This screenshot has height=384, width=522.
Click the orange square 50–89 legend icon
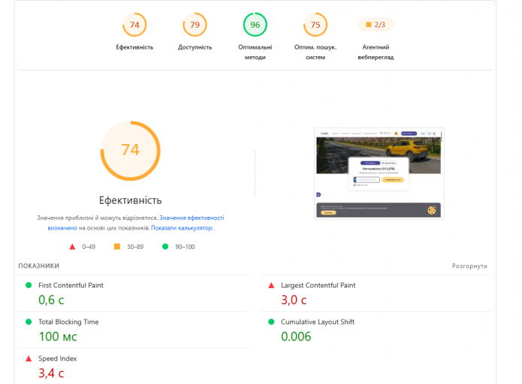[x=117, y=247]
